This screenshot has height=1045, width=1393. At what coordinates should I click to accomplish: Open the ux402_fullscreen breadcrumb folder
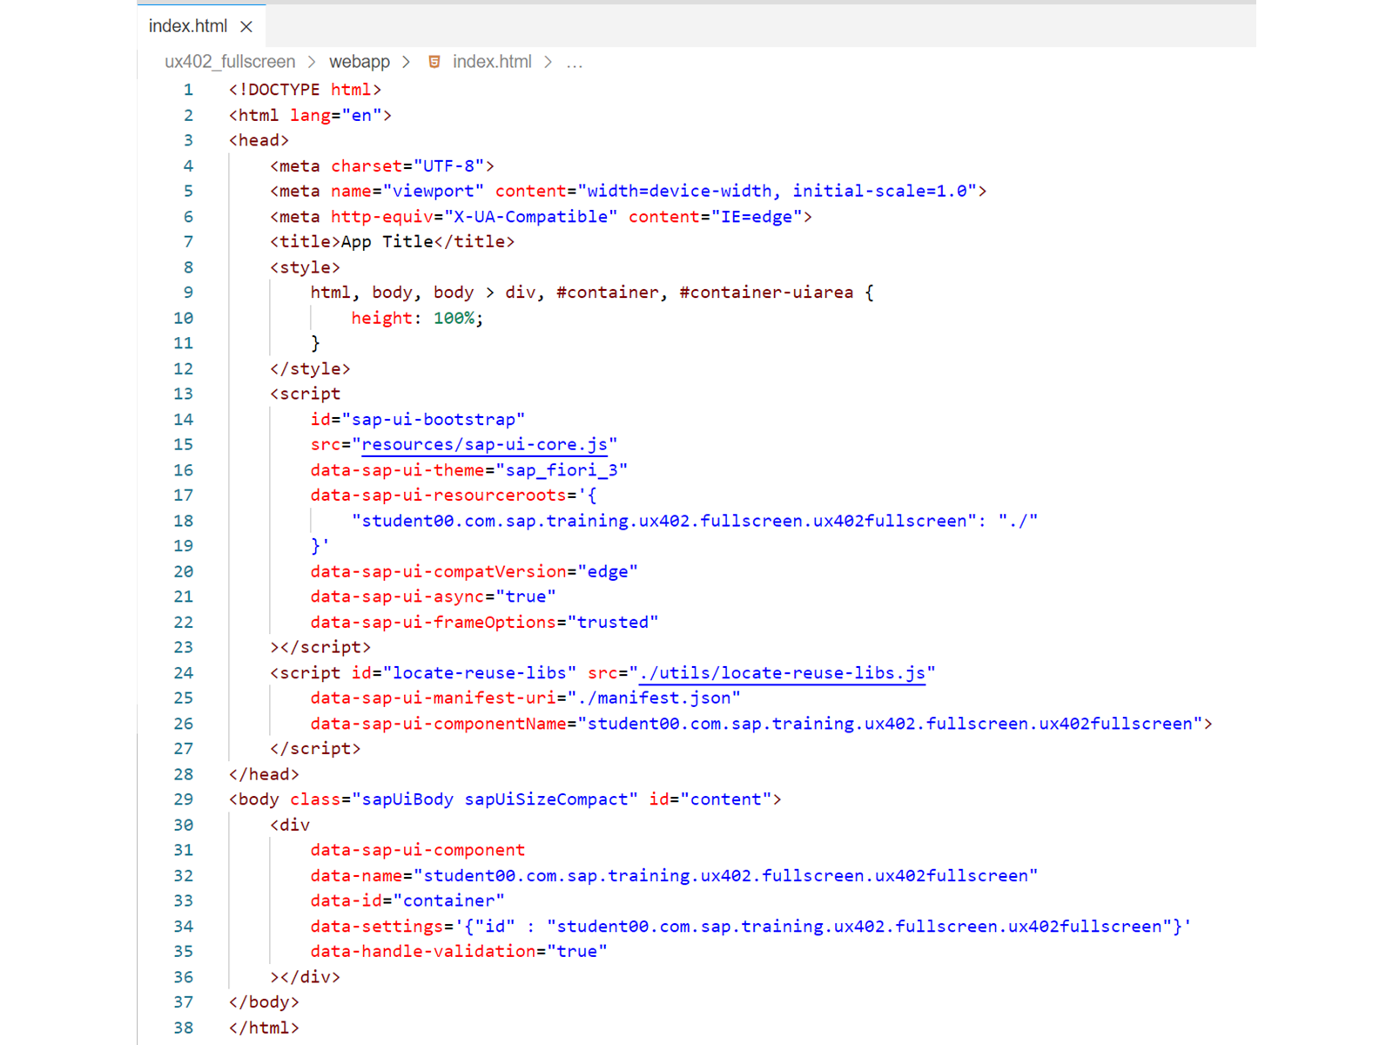point(230,62)
